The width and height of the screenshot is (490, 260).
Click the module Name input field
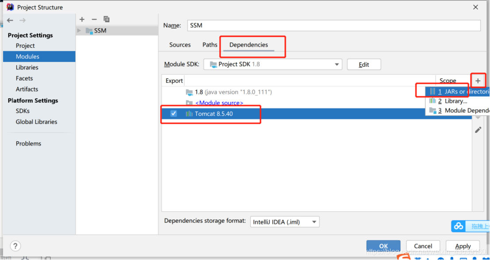[334, 25]
